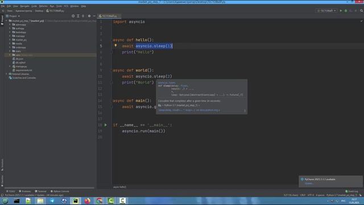Open Search Everywhere magnifier
This screenshot has height=205, width=364.
pos(362,11)
